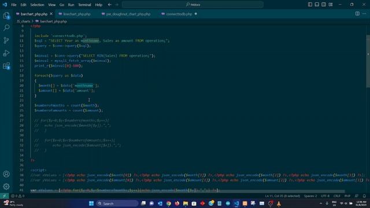Open the weather widget on taskbar

point(13,203)
